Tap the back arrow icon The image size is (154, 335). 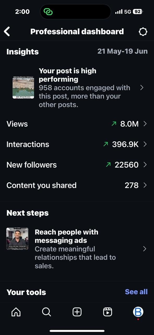pos(7,32)
